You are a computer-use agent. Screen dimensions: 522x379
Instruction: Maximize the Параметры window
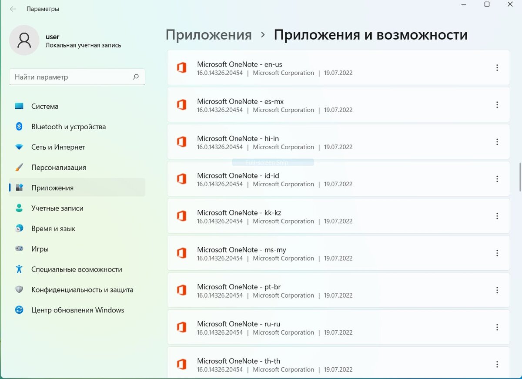coord(487,4)
